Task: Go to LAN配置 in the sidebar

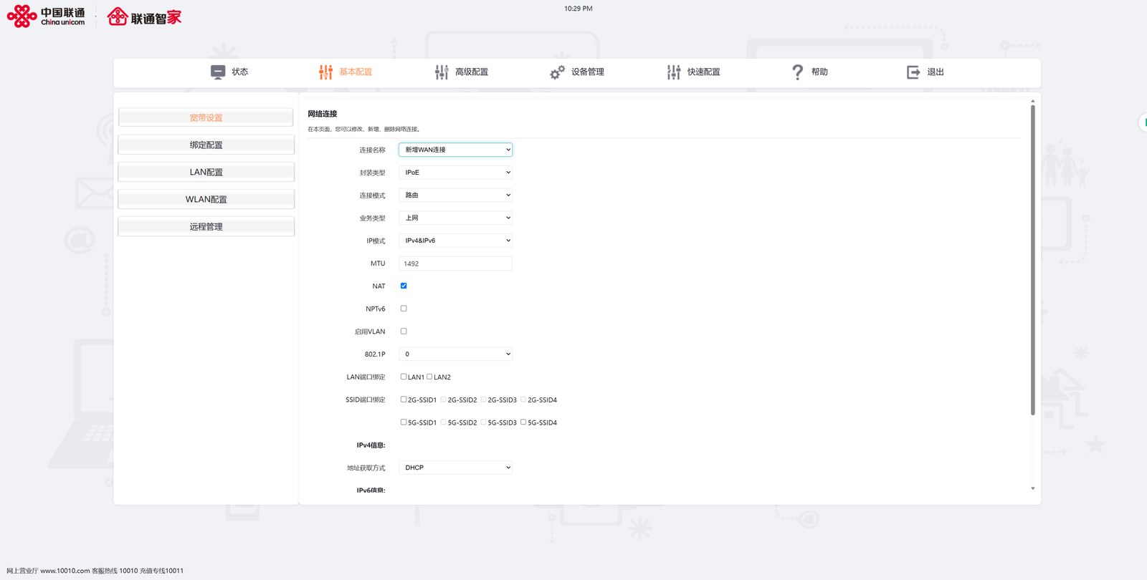Action: pyautogui.click(x=206, y=172)
